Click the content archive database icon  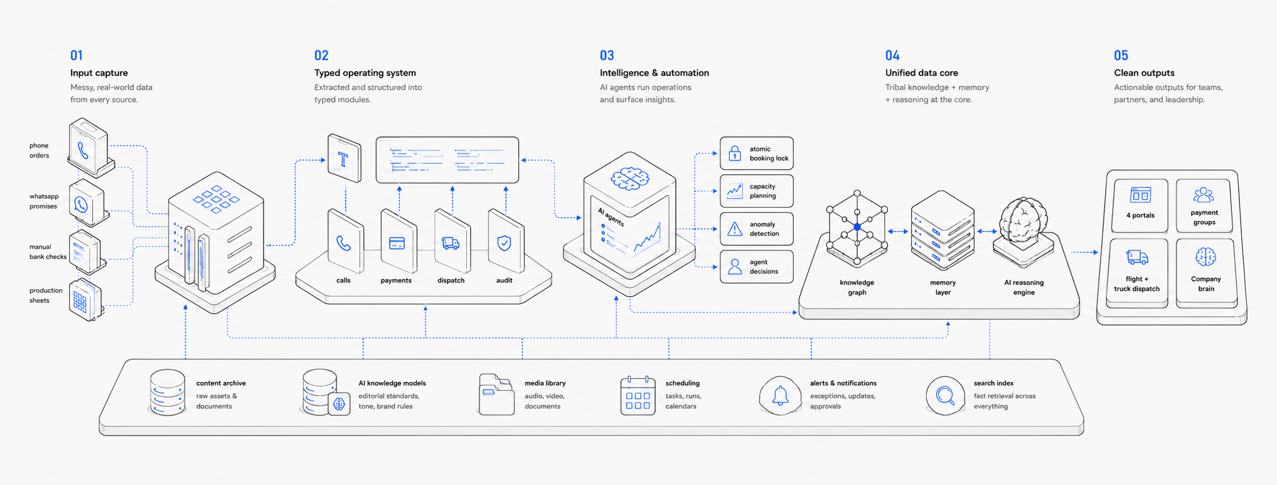[x=168, y=393]
